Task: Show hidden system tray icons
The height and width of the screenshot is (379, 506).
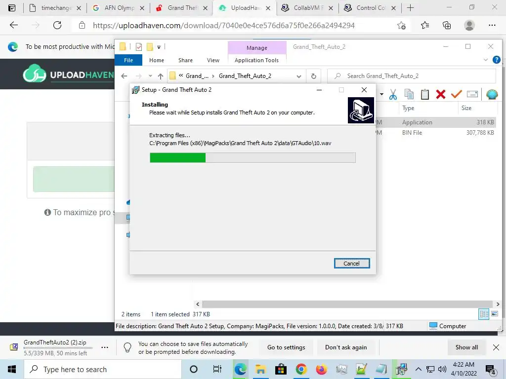Action: (x=418, y=369)
